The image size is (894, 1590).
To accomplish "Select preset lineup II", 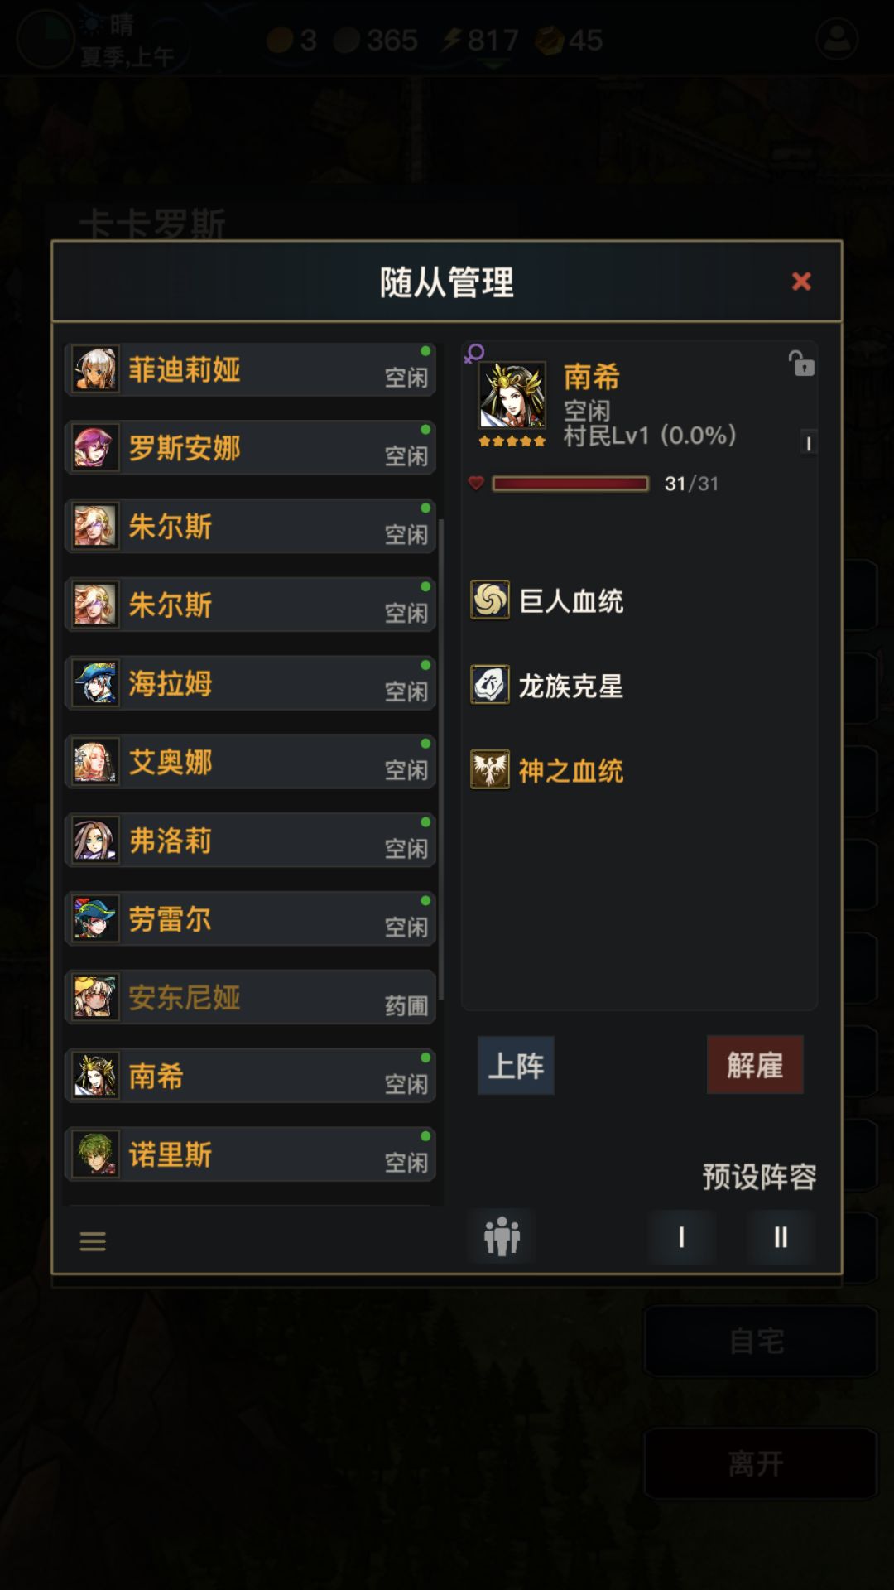I will click(781, 1237).
